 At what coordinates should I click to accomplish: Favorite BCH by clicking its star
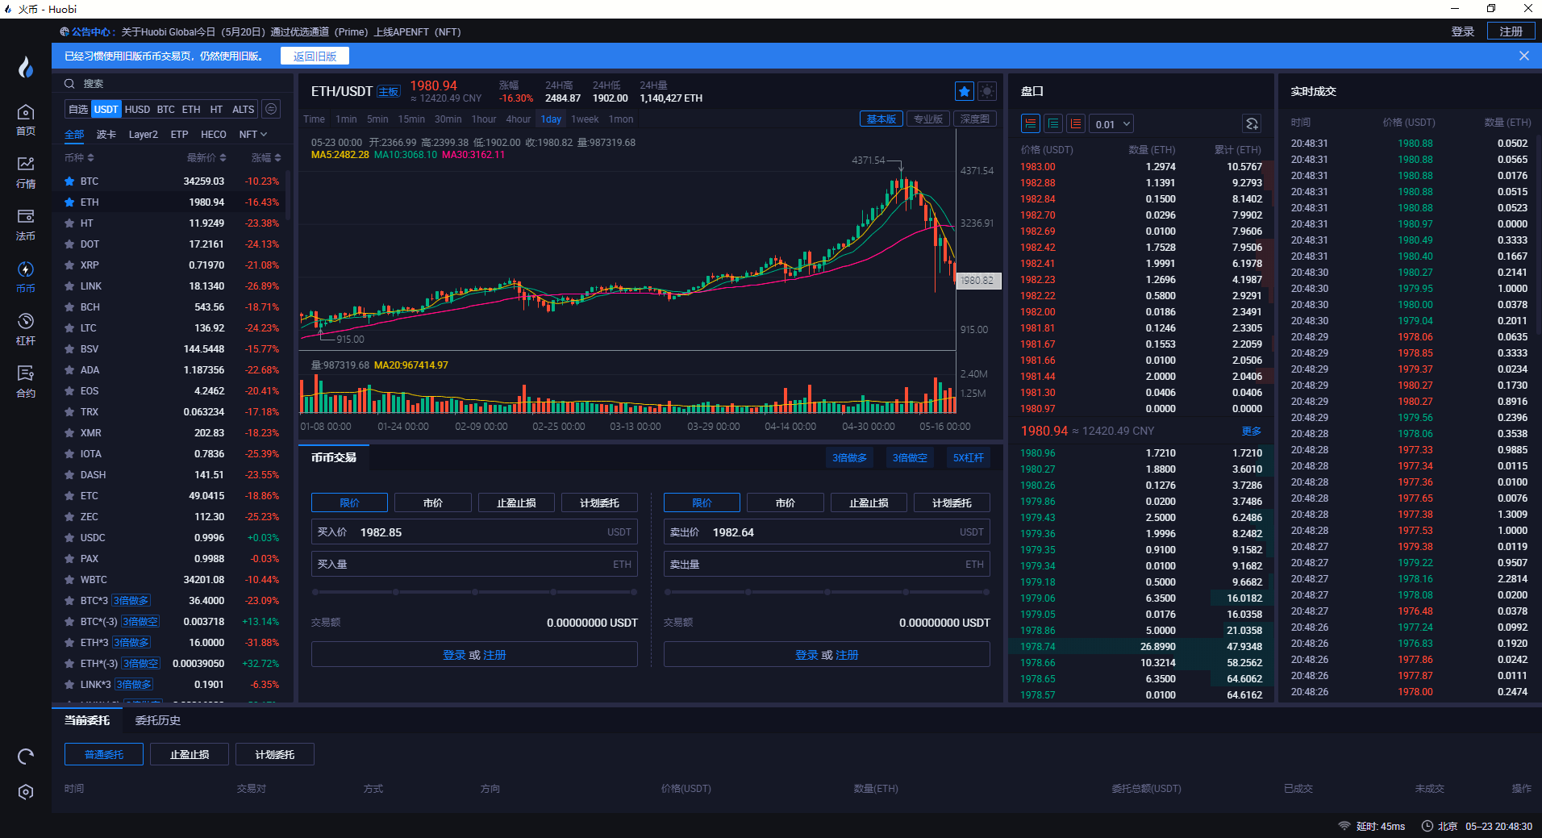click(69, 307)
